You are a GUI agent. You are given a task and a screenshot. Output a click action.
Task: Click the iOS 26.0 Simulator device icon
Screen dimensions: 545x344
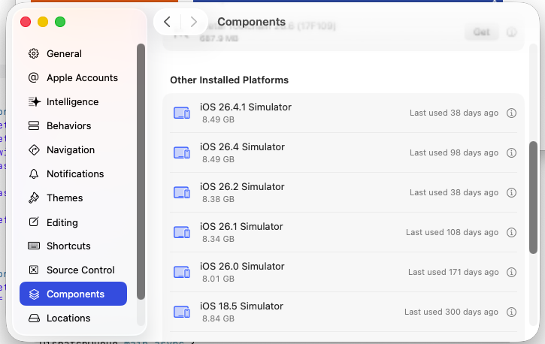pos(182,272)
